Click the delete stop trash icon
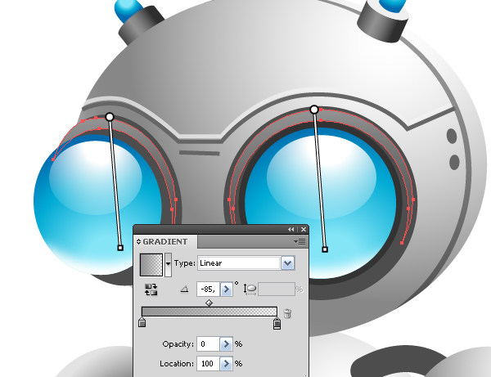491x377 pixels. [x=287, y=313]
